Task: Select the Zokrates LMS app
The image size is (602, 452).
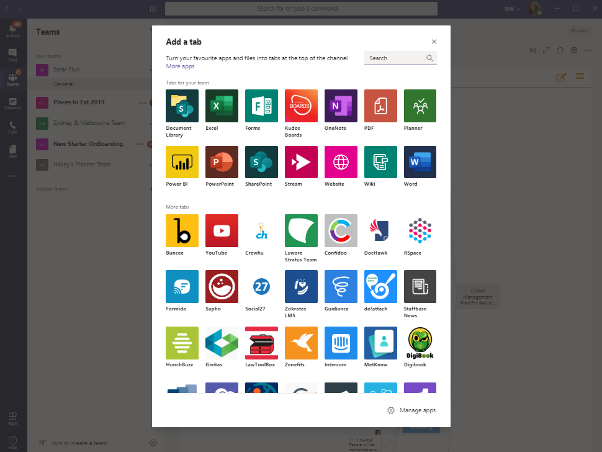Action: pos(301,286)
